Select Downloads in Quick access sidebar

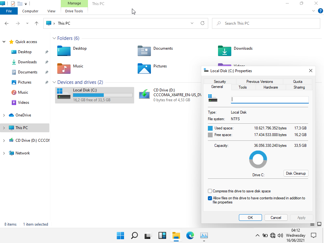(x=27, y=62)
